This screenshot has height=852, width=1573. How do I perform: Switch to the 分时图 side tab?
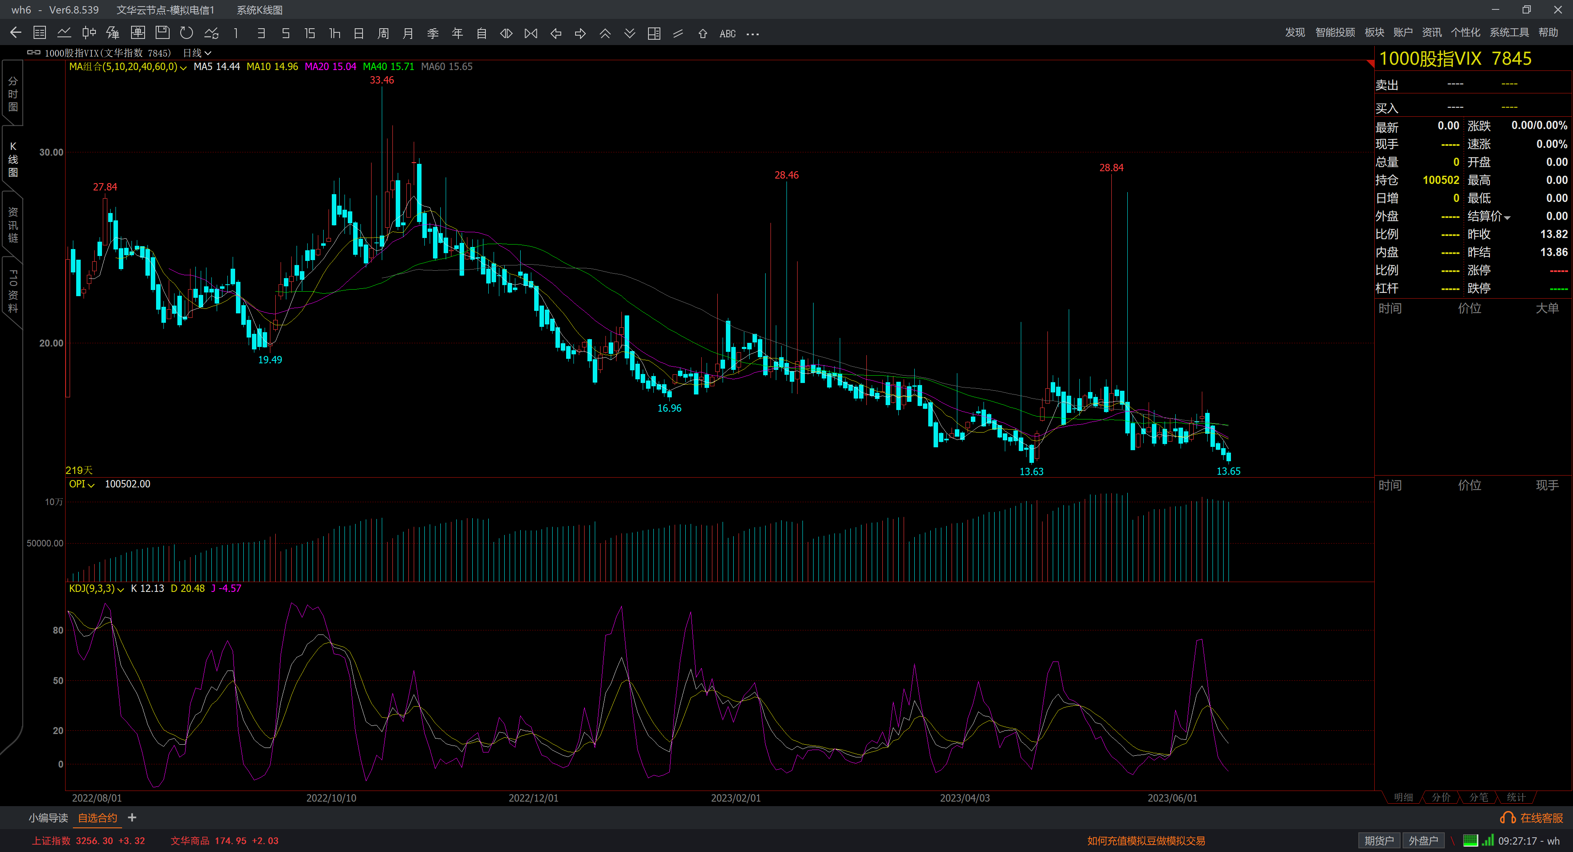point(13,94)
